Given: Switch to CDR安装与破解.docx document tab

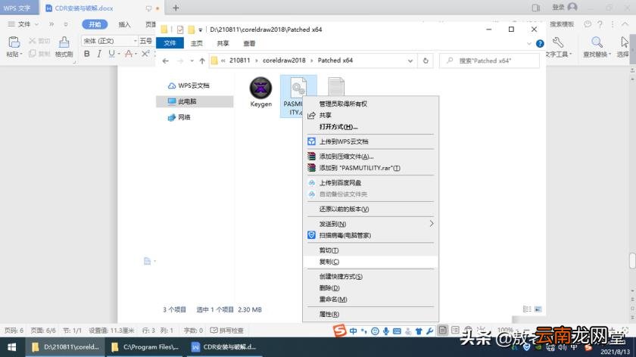Looking at the screenshot, I should (84, 8).
